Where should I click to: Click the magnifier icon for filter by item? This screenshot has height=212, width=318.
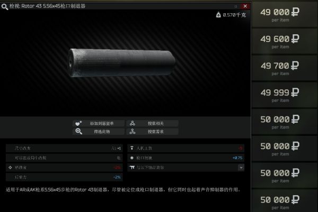click(x=78, y=132)
